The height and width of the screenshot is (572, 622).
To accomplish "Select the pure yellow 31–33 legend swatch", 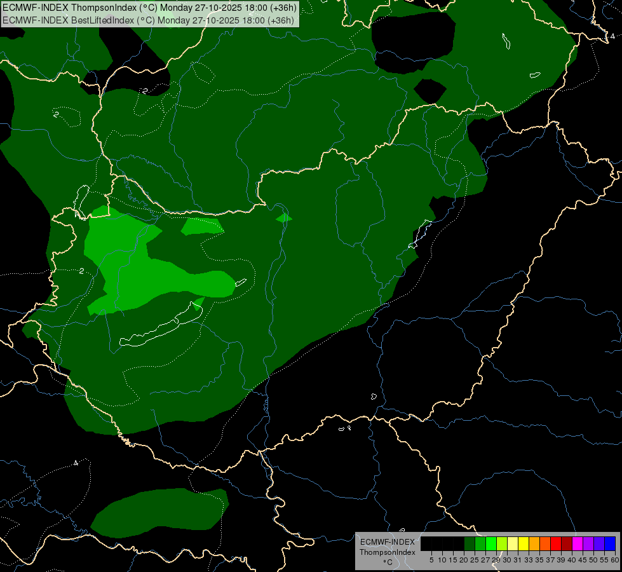I will coord(524,543).
